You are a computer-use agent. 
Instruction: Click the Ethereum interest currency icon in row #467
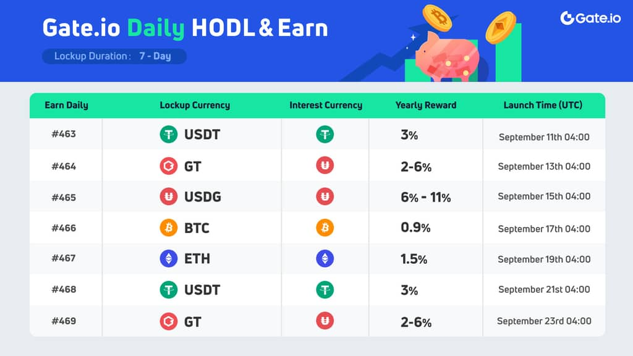(x=325, y=258)
